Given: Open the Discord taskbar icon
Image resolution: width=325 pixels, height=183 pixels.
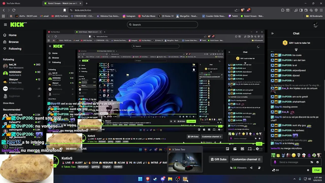Looking at the screenshot, I should coord(163,179).
